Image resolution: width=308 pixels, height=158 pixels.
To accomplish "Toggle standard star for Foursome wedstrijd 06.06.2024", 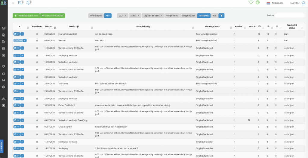I will pyautogui.click(x=37, y=34).
